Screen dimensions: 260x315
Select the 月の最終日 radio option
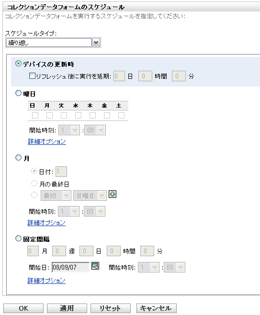pyautogui.click(x=34, y=183)
